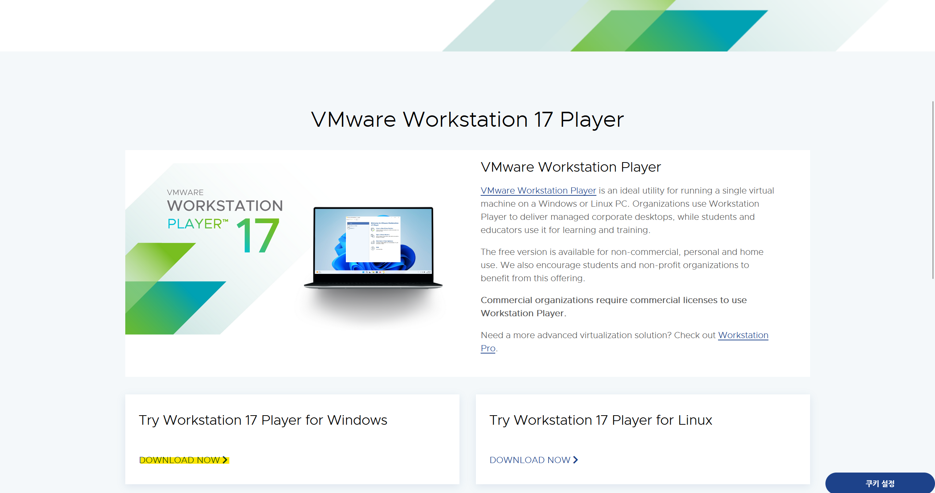The height and width of the screenshot is (493, 935).
Task: Click the WORKSTATION PLAYER logo text
Action: coord(225,206)
